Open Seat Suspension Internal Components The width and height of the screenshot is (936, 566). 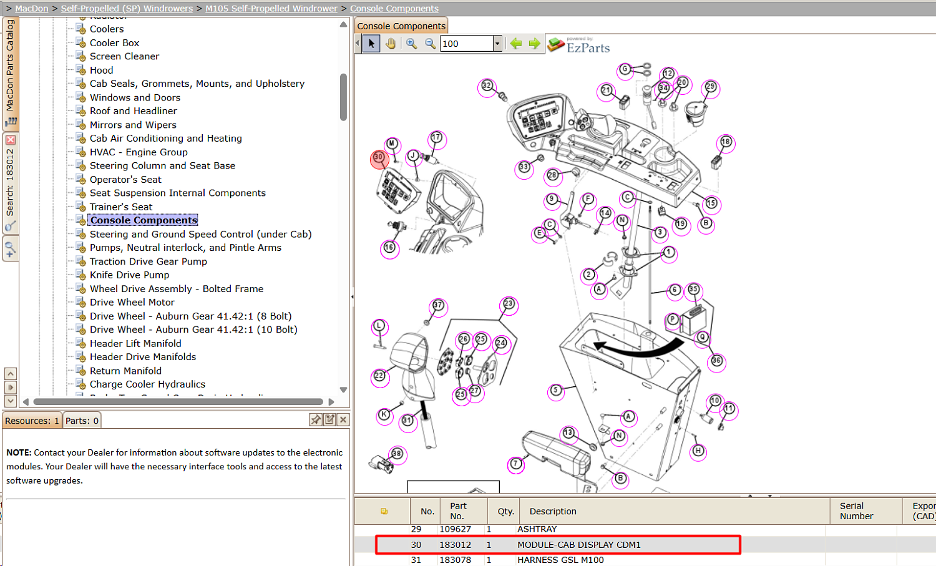(178, 193)
